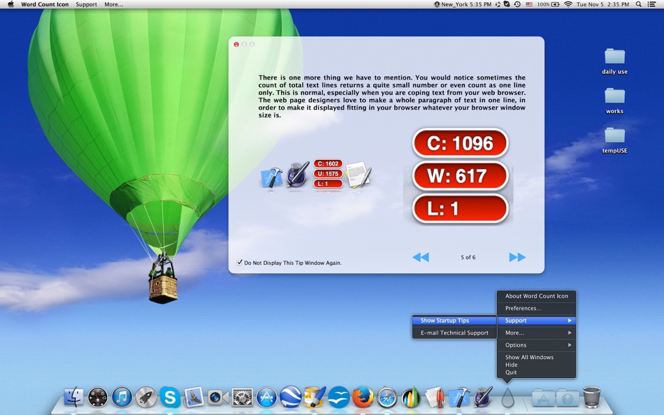Launch OpenOffice seagull icon in dock
This screenshot has height=415, width=664.
coord(339,398)
